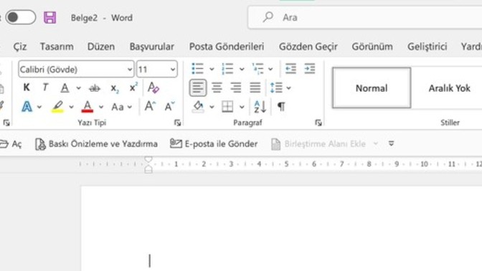Click the Bullets list icon
This screenshot has width=482, height=271.
pyautogui.click(x=197, y=69)
